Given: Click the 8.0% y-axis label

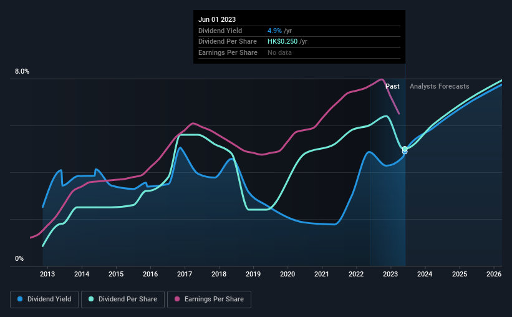Looking at the screenshot, I should pyautogui.click(x=22, y=72).
